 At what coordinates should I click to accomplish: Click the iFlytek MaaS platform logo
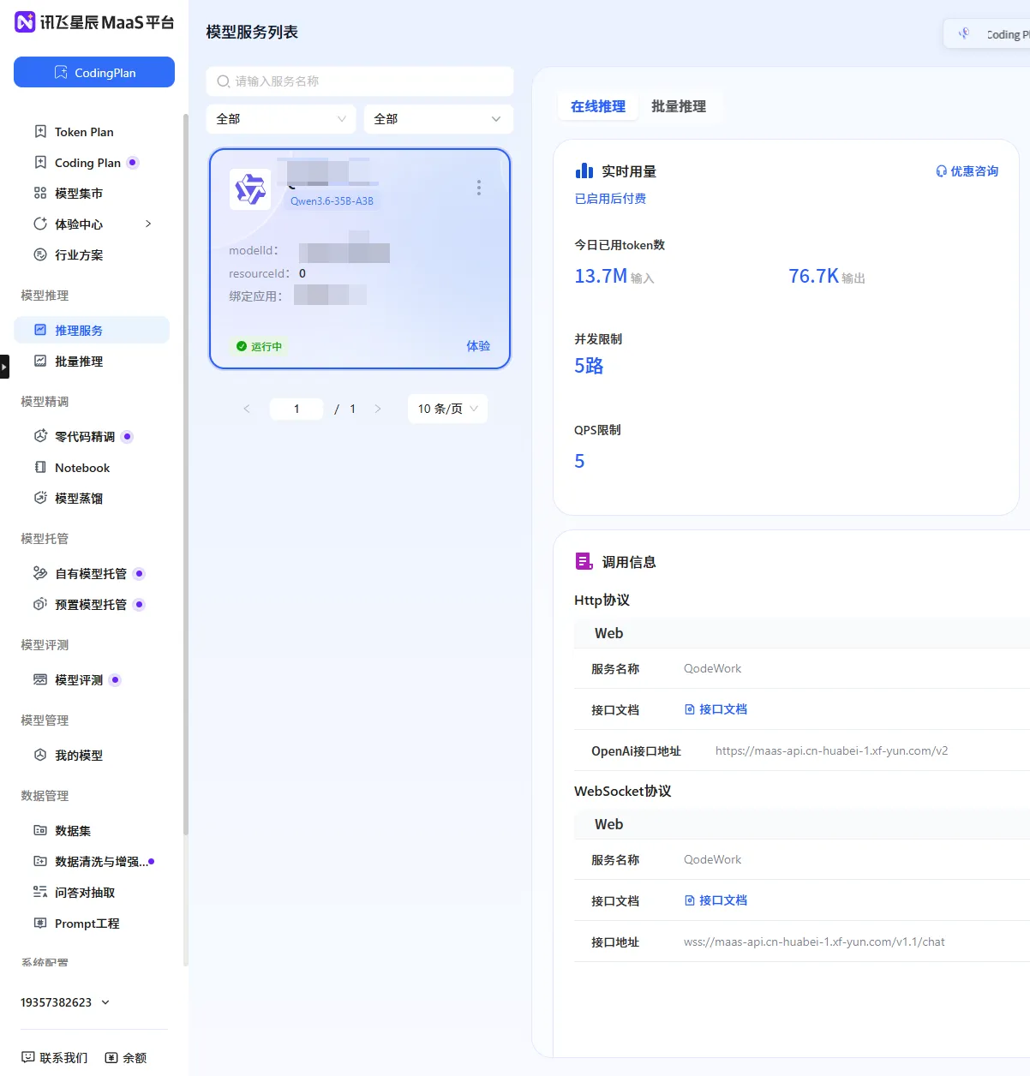(94, 22)
